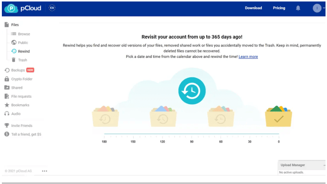Open the Shared section
The image size is (327, 184).
(x=17, y=88)
